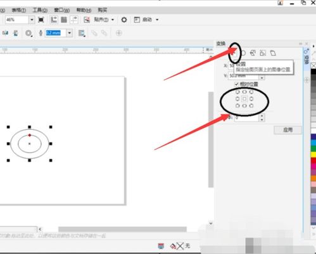
Task: Open the 工具 menu
Action: click(40, 10)
